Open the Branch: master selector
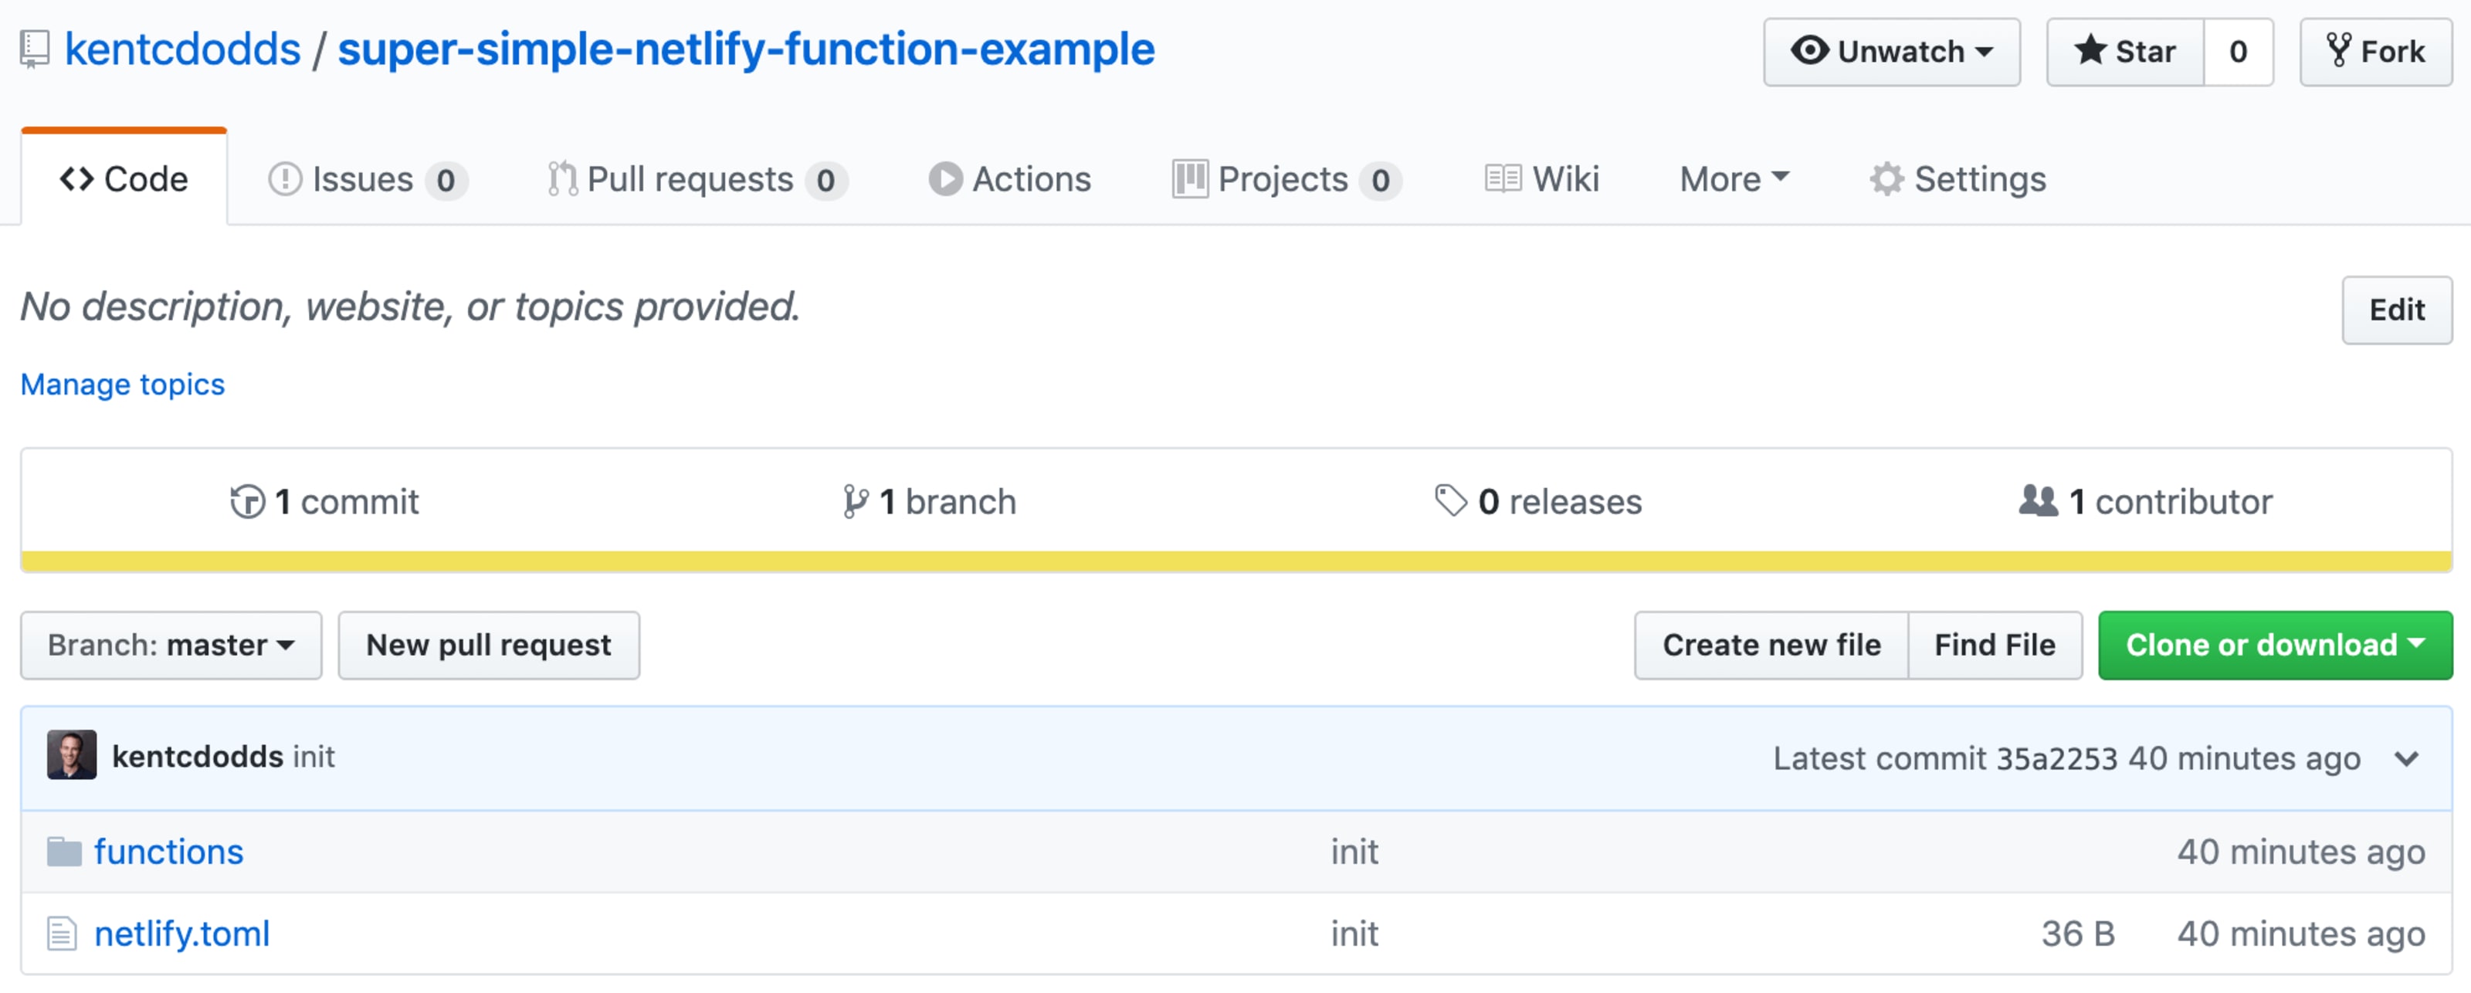Image resolution: width=2471 pixels, height=993 pixels. 171,646
